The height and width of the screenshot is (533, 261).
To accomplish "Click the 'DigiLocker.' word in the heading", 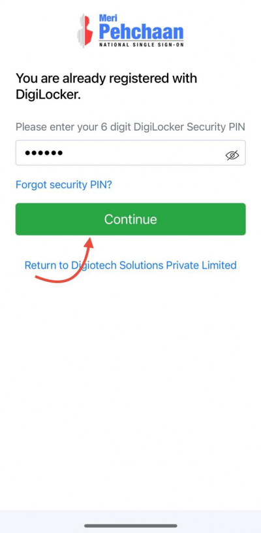I will (x=48, y=95).
